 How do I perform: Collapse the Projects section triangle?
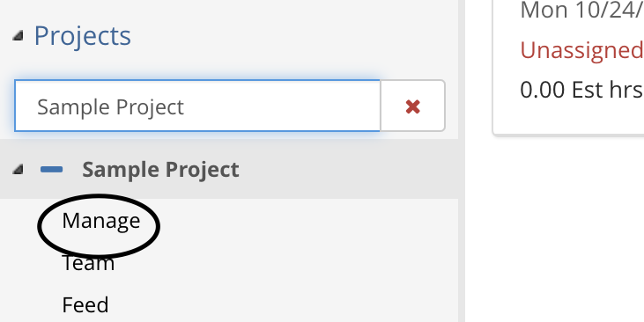(17, 36)
